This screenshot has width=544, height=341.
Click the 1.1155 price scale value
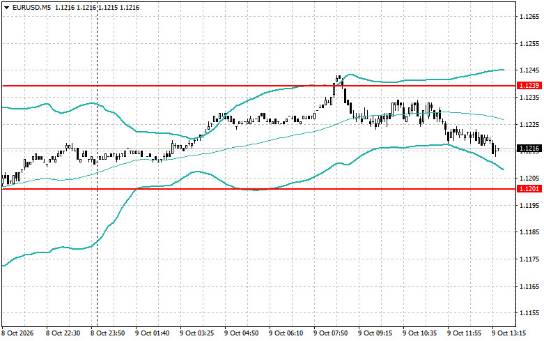point(529,313)
